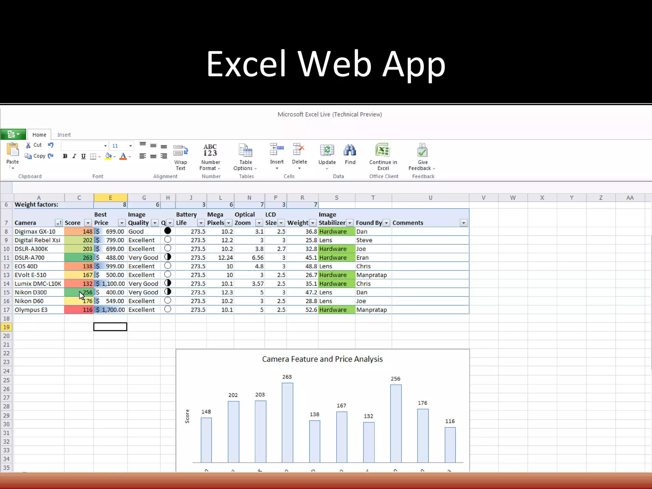This screenshot has height=489, width=652.
Task: Click the Undo arrow icon
Action: coord(51,145)
